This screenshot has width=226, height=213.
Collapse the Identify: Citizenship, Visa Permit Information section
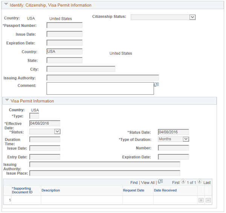(x=6, y=5)
